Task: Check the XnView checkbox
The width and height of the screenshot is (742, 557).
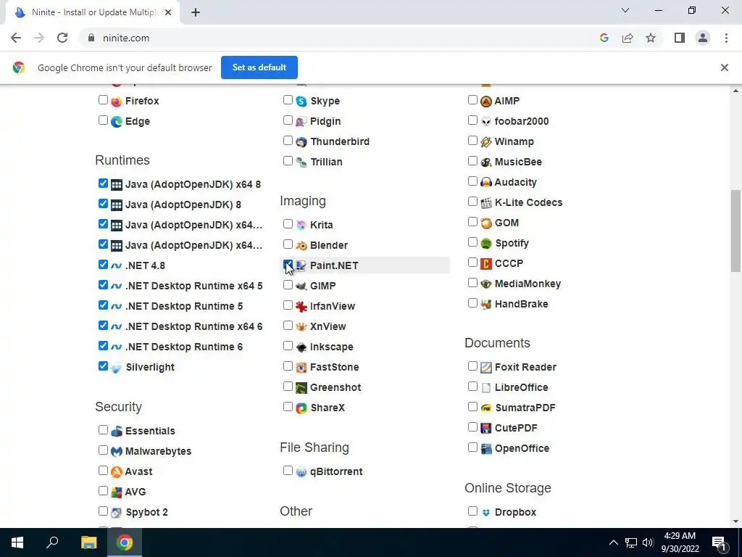Action: coord(288,326)
